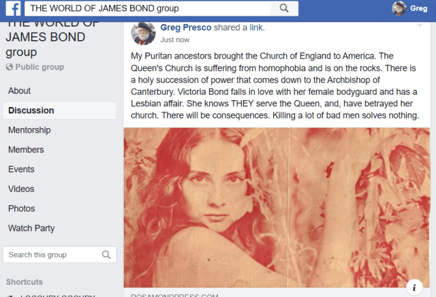Open the post options chevron menu
Viewport: 436px width, 297px height.
tap(420, 25)
